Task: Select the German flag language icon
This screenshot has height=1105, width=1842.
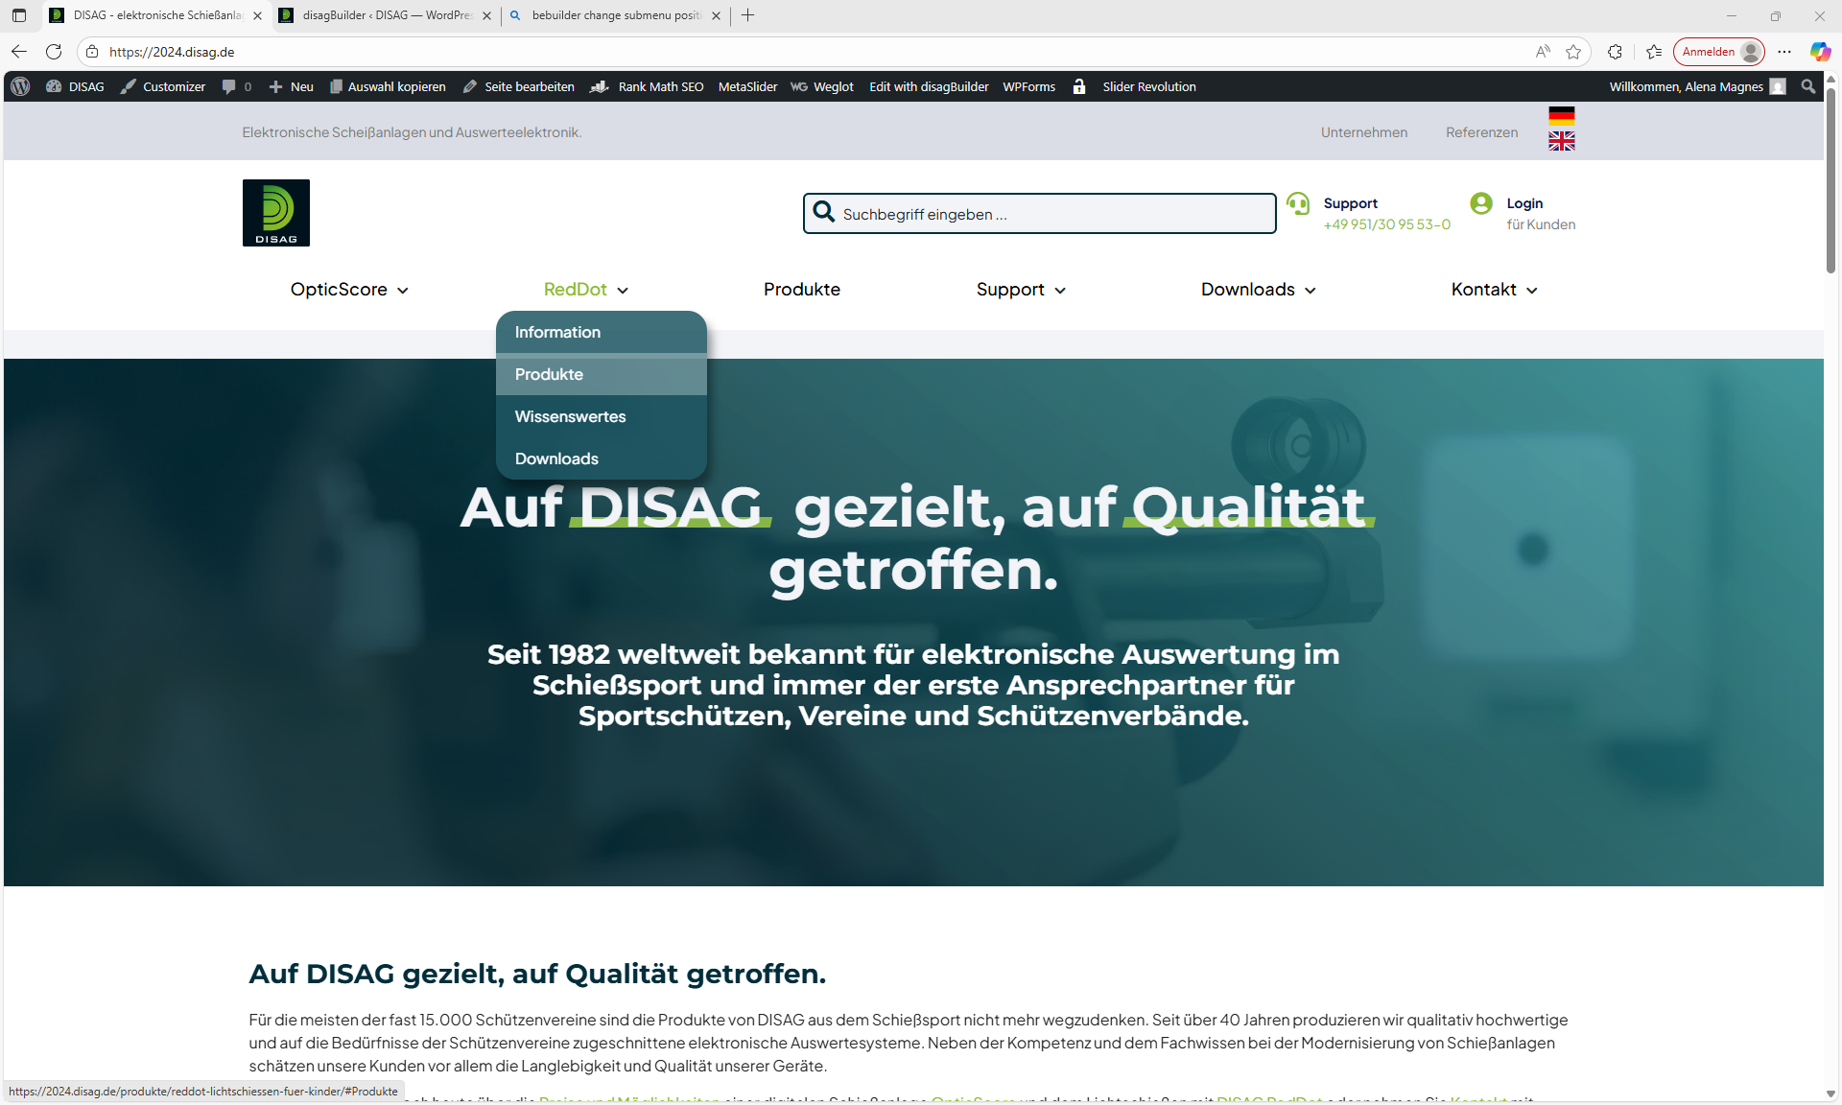Action: (1561, 116)
